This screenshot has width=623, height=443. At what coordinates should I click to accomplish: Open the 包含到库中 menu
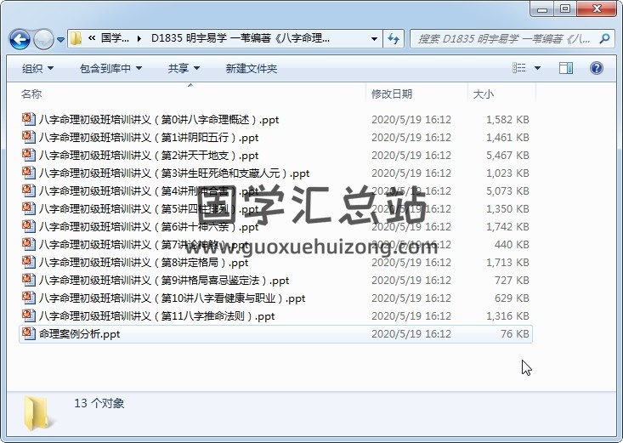coord(110,68)
